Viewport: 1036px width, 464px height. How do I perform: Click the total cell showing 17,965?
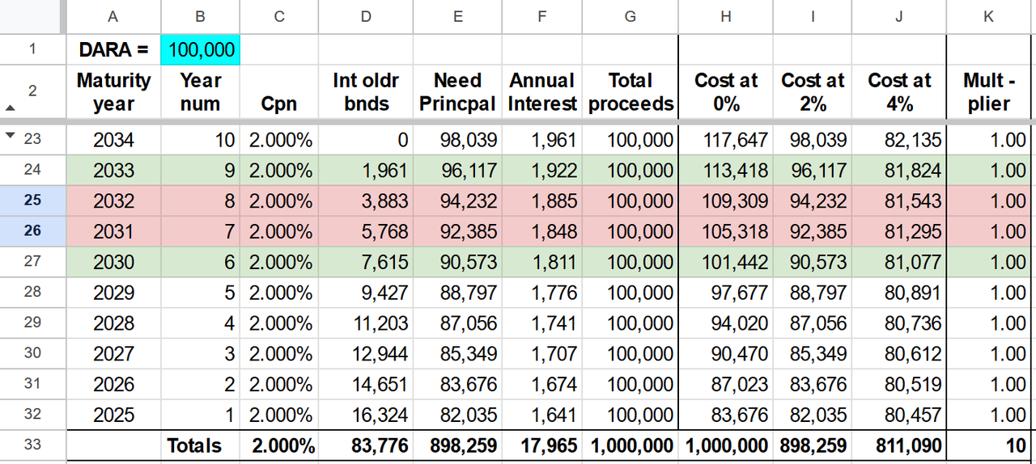[x=542, y=445]
